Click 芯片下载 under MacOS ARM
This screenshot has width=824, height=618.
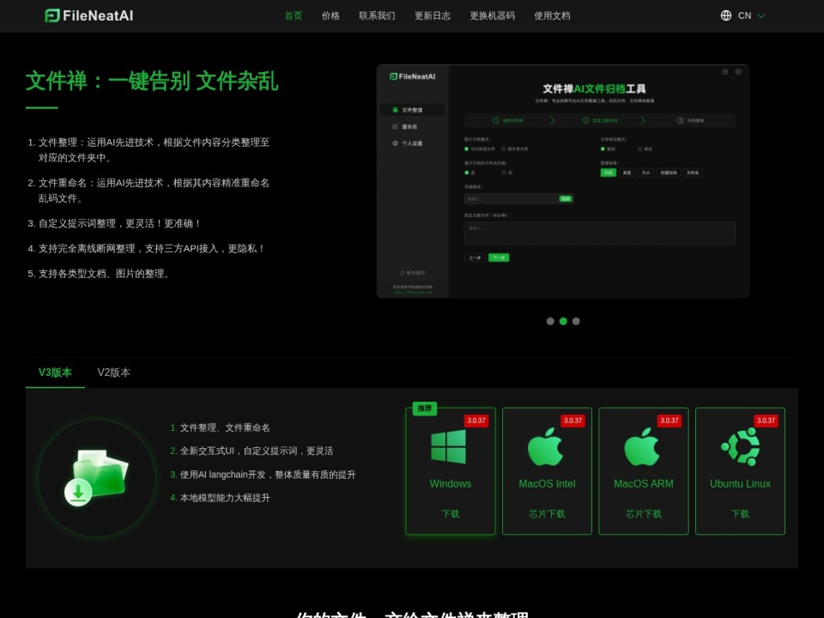[644, 513]
